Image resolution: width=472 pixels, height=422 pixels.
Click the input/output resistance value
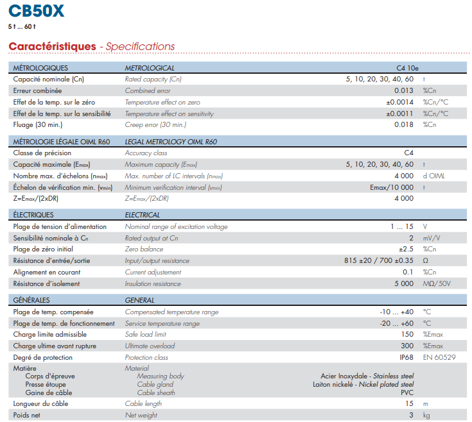tap(379, 260)
